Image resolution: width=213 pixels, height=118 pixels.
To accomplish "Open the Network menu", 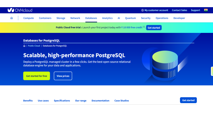I will tap(75, 18).
